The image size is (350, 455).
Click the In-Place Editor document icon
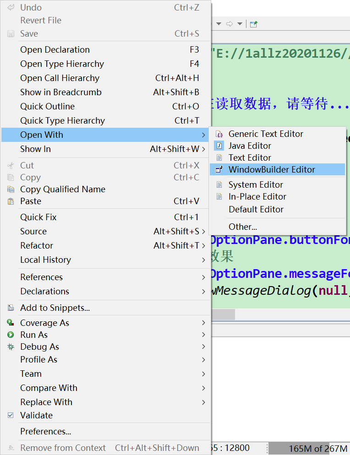click(219, 196)
